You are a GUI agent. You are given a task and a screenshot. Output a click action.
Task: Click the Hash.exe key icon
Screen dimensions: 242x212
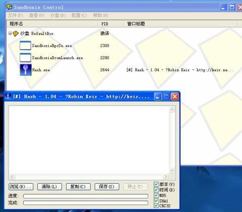(x=26, y=70)
